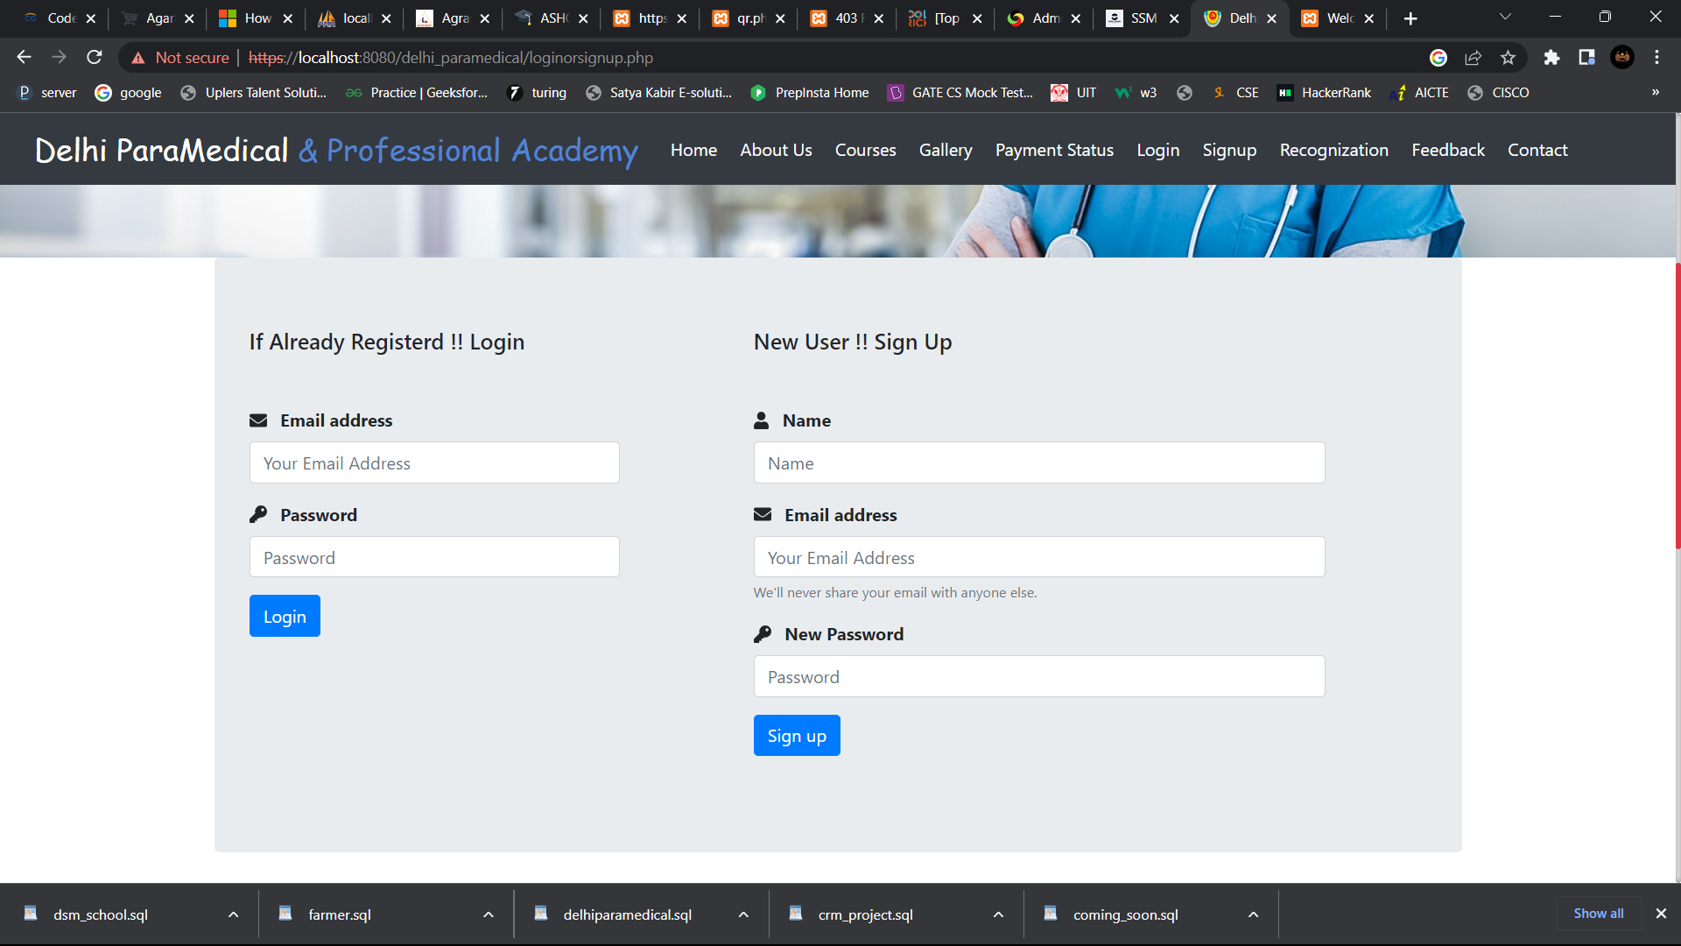This screenshot has height=946, width=1681.
Task: Click the page vertical scrollbar
Action: [x=1677, y=406]
